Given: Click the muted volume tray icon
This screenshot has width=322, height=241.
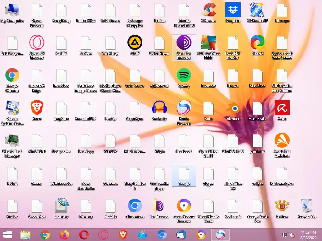Looking at the screenshot, I should 292,235.
